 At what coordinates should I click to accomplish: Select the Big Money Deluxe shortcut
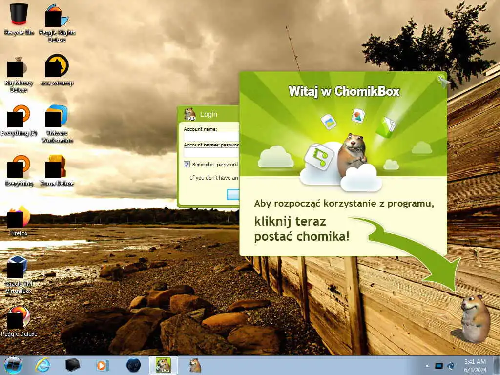(x=19, y=74)
